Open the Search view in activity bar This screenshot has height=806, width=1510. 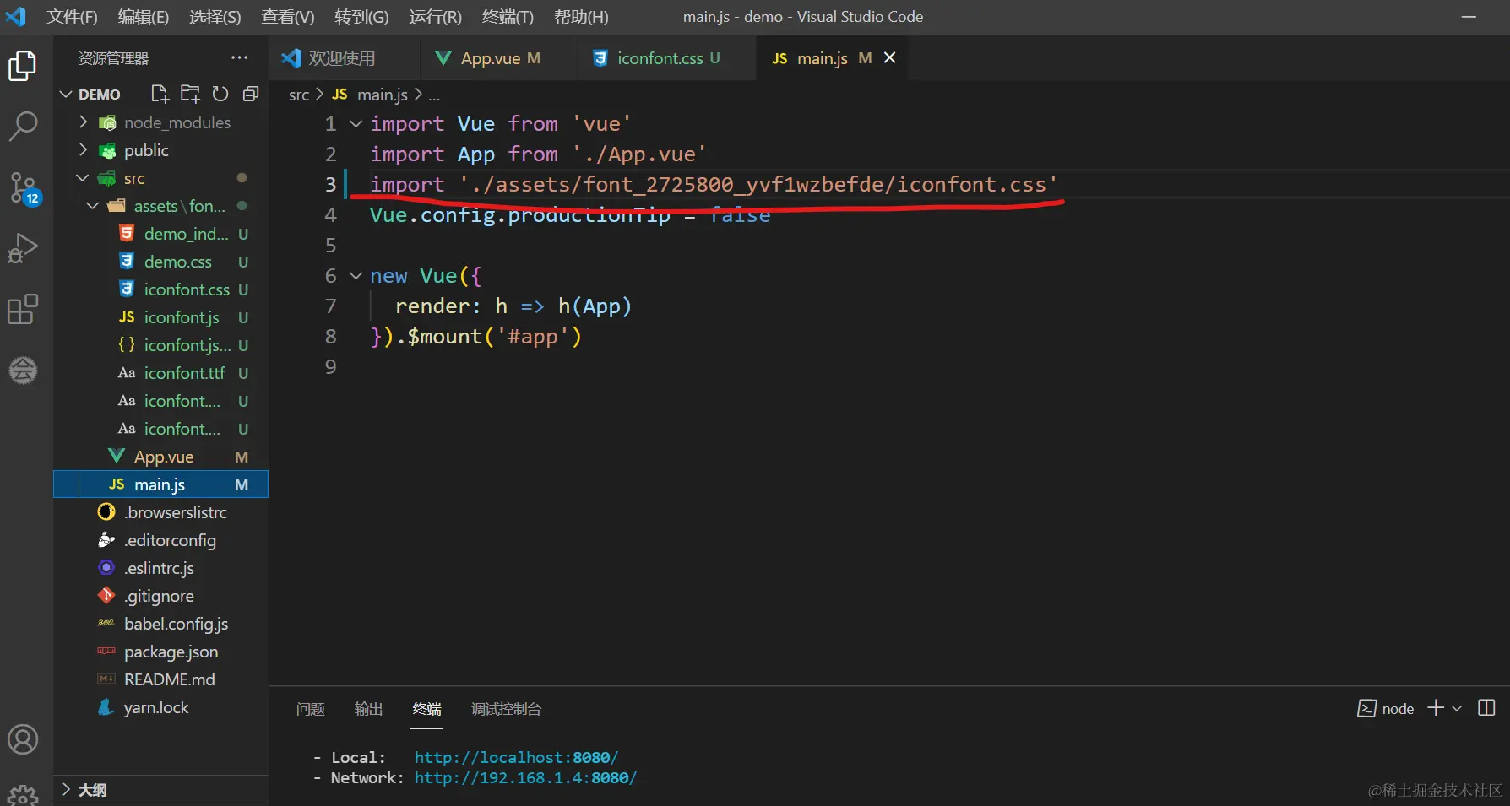pos(23,127)
